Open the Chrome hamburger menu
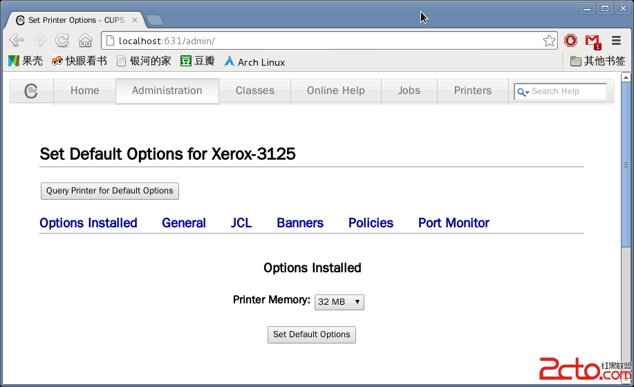The image size is (634, 387). [616, 40]
